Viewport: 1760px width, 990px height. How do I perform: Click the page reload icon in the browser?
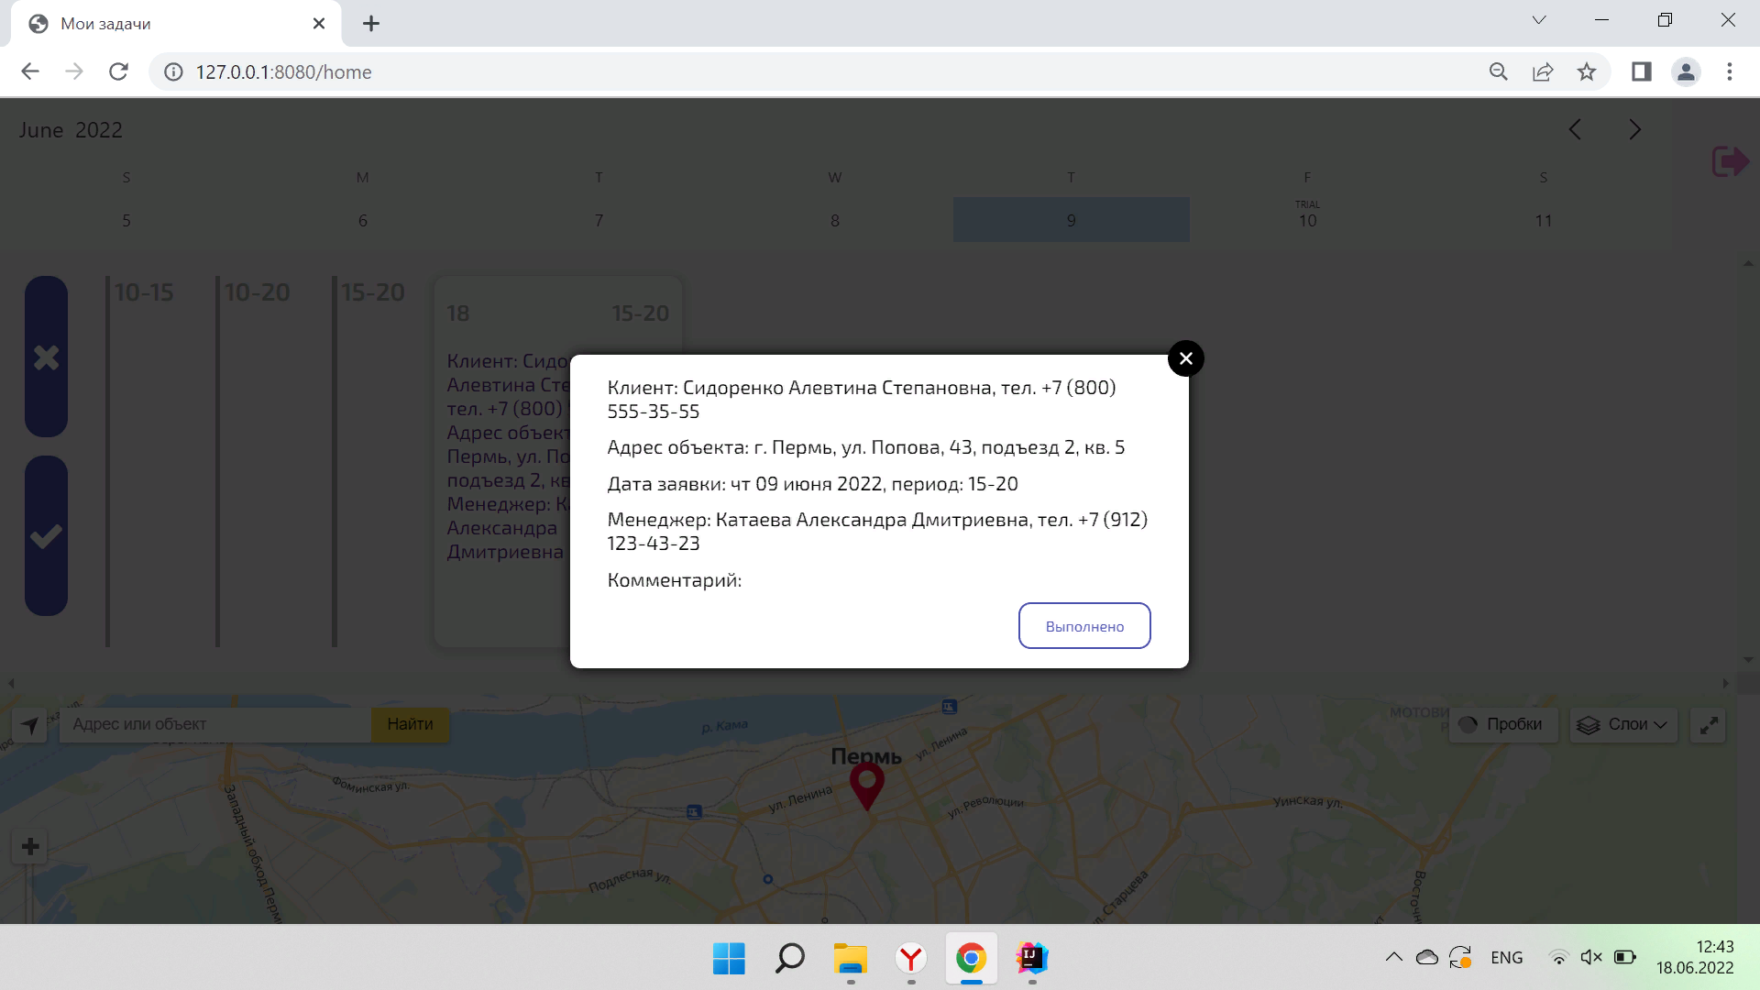tap(118, 71)
